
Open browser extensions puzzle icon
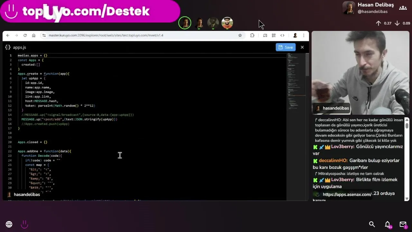(252, 35)
